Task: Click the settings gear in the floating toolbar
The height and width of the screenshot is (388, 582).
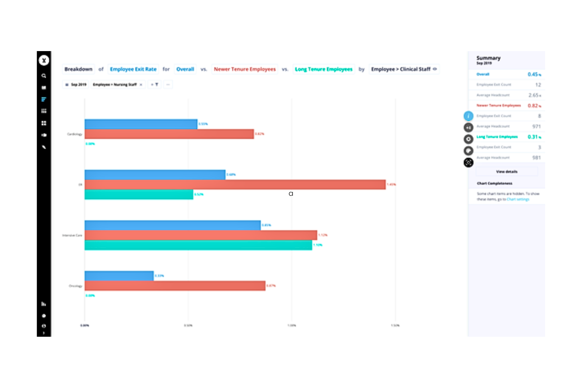Action: tap(468, 139)
